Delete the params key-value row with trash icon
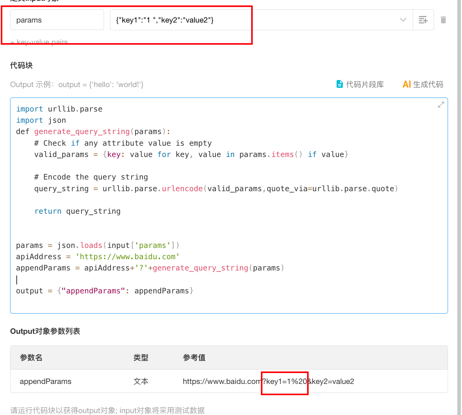This screenshot has width=462, height=415. pyautogui.click(x=443, y=20)
